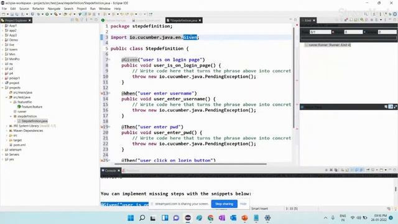Click the New file toolbar icon
398x224 pixels.
pyautogui.click(x=4, y=14)
